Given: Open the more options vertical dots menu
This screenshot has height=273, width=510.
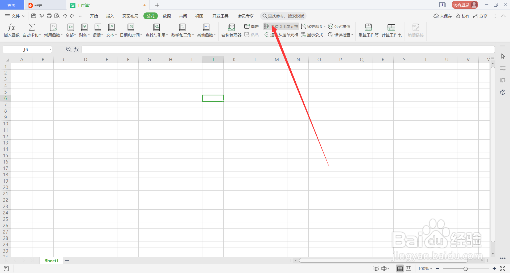Looking at the screenshot, I should (x=495, y=16).
